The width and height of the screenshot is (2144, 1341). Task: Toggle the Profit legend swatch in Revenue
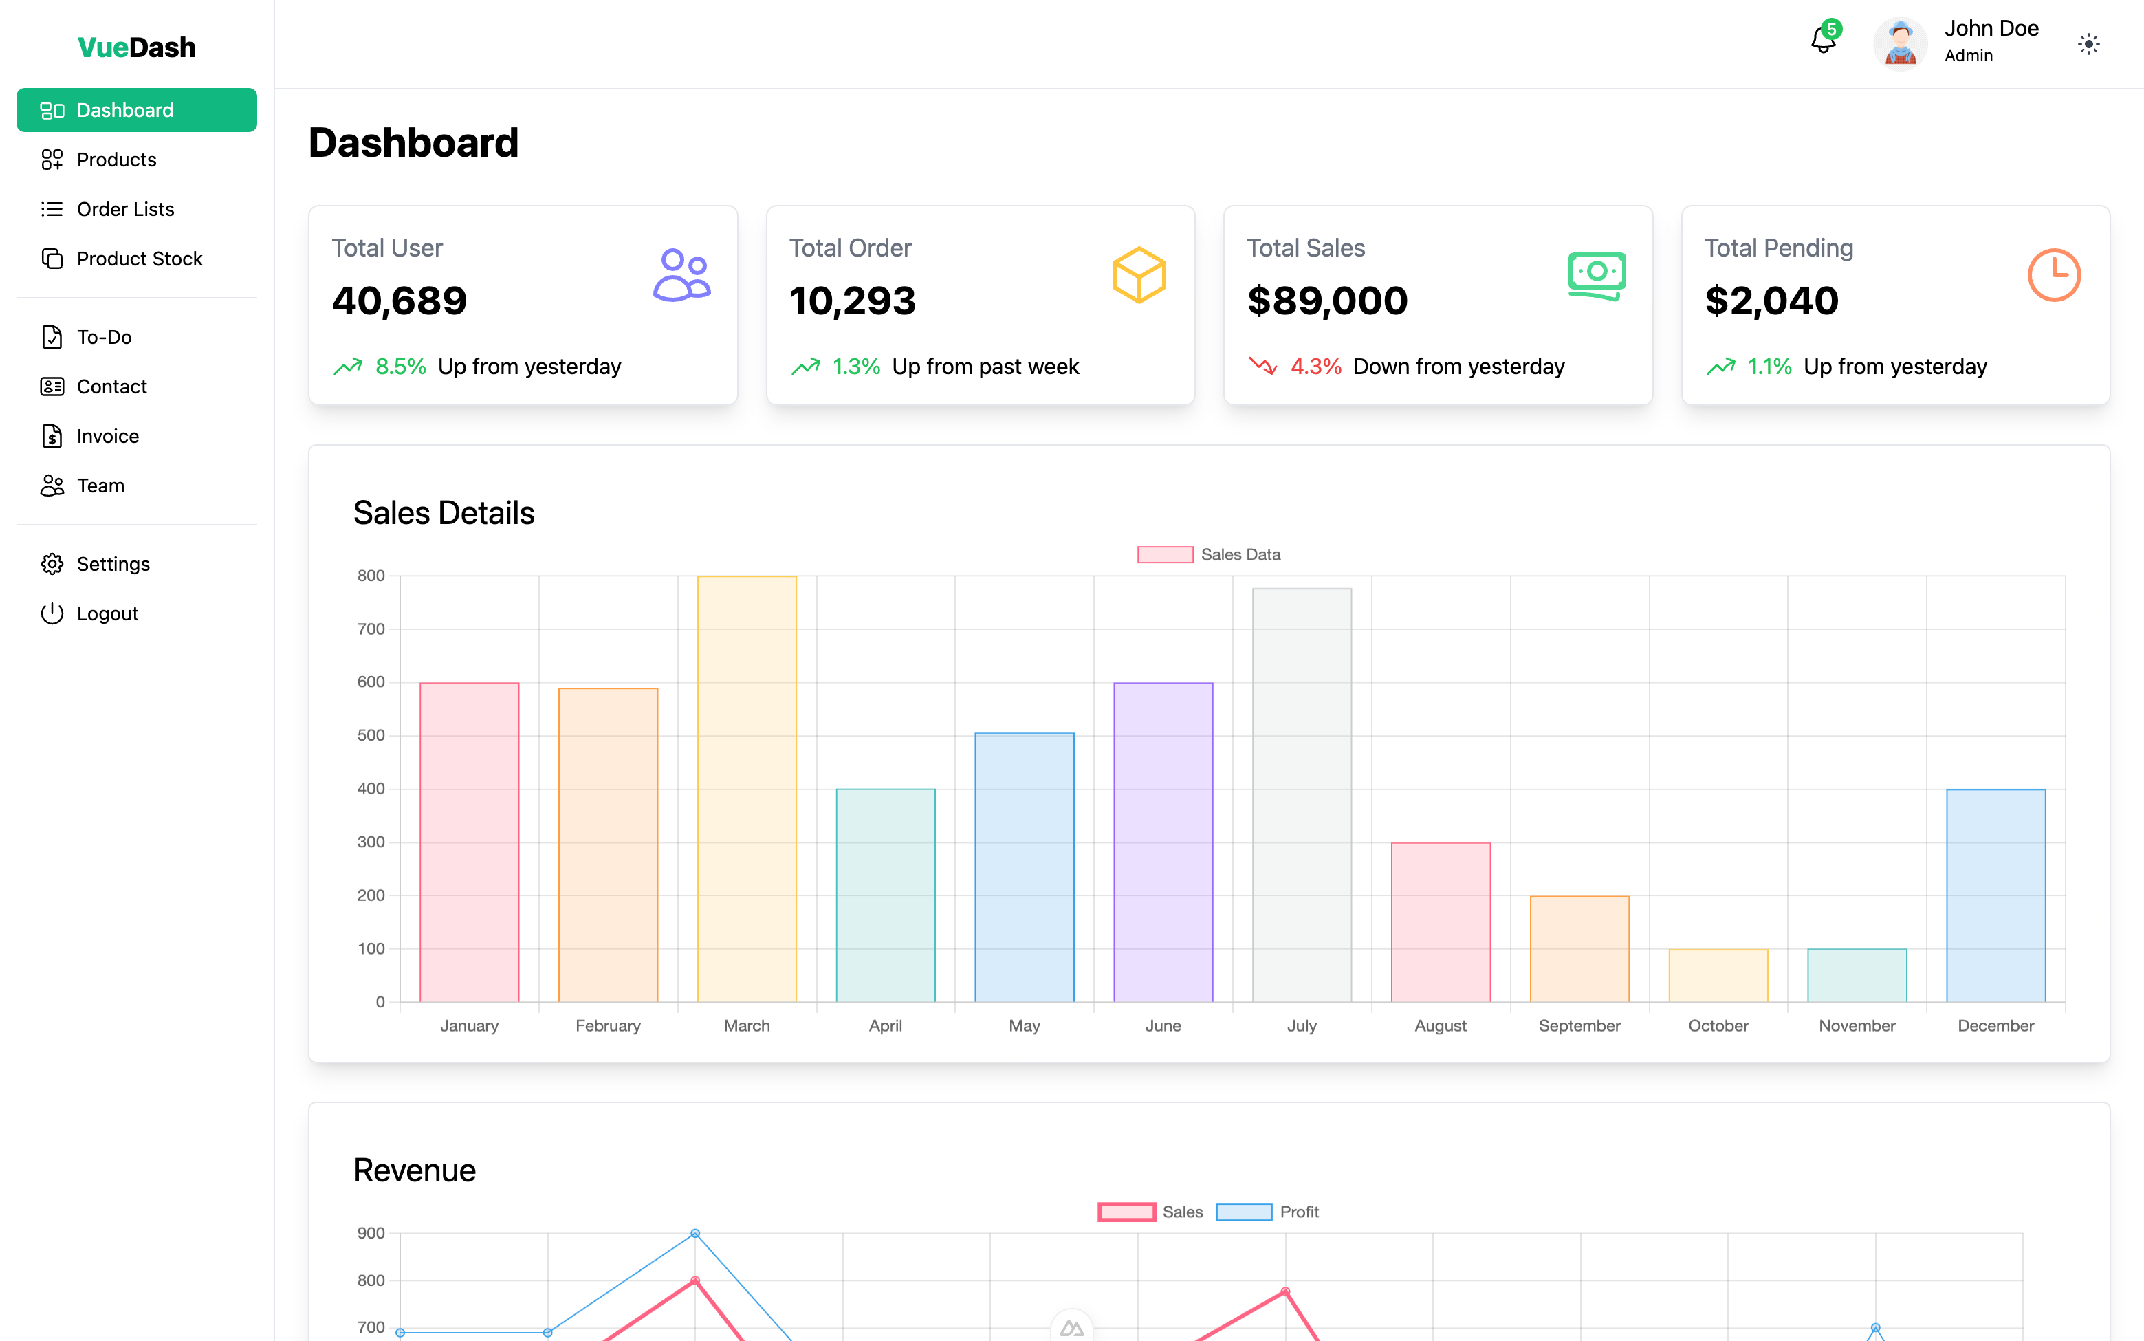click(x=1244, y=1212)
